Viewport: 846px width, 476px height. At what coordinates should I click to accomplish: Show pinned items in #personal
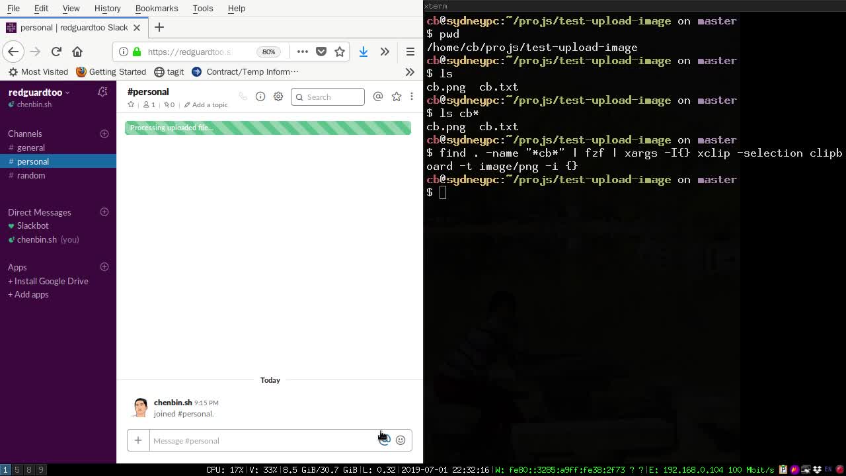[x=169, y=104]
